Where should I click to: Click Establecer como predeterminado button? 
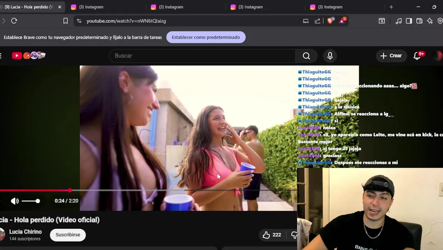coord(206,37)
